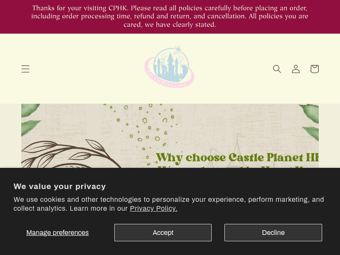The image size is (340, 255).
Task: Open Manage preferences for cookies
Action: 58,232
